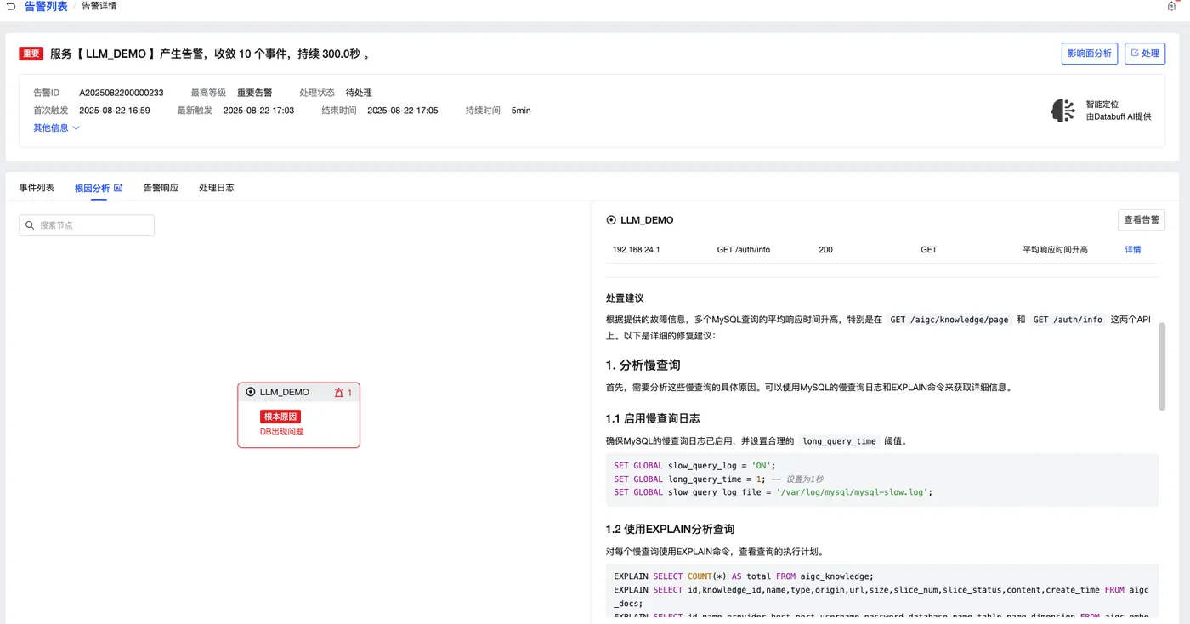Click the 200 status code cell
This screenshot has width=1190, height=624.
(825, 250)
